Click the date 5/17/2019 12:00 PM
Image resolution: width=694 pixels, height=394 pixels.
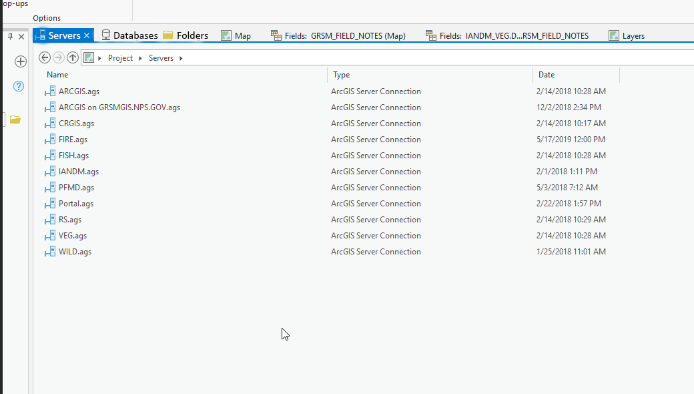coord(571,140)
